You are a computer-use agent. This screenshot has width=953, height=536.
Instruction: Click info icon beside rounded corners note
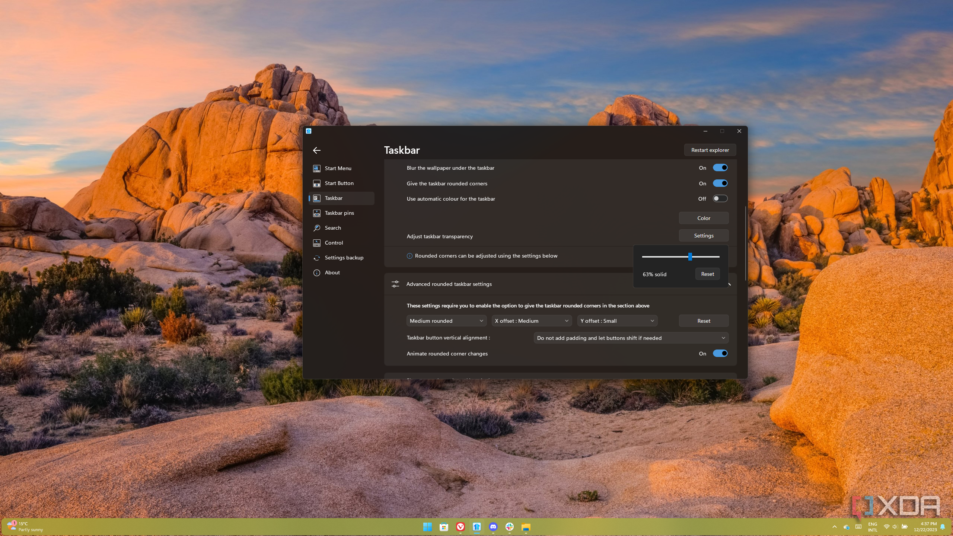click(409, 256)
